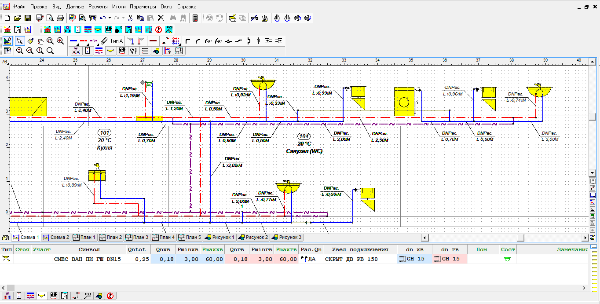Create a new file

point(7,18)
